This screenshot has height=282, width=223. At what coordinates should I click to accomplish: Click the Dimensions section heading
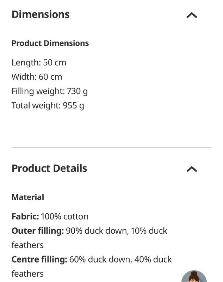click(41, 14)
